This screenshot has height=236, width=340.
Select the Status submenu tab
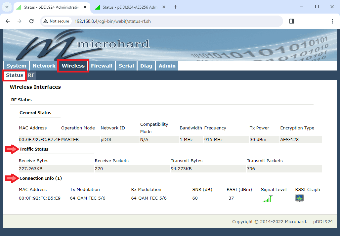(x=15, y=75)
